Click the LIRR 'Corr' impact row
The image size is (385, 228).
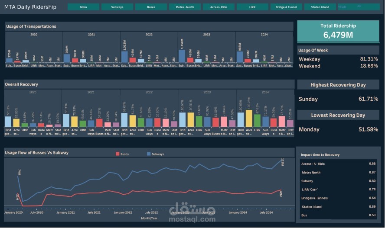click(338, 189)
